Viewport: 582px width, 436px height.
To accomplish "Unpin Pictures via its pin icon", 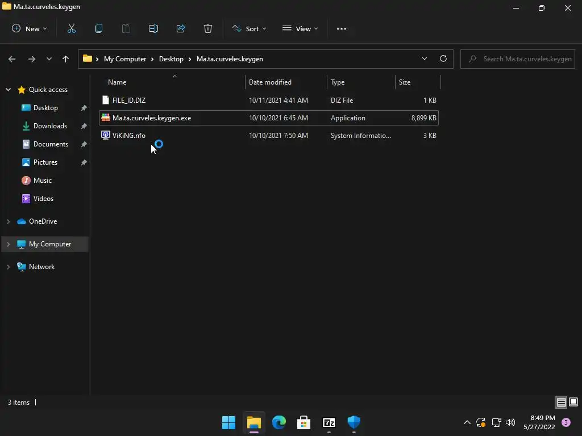I will 84,162.
